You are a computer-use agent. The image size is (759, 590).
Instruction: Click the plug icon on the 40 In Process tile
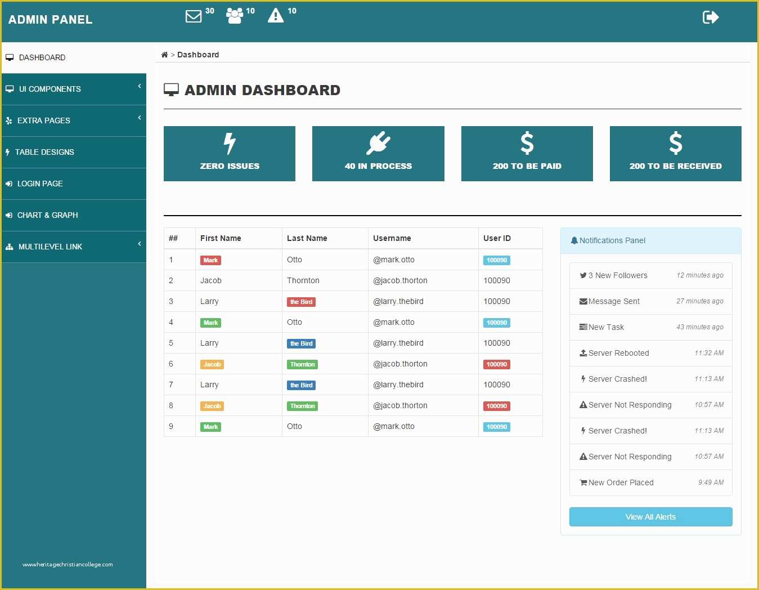378,142
